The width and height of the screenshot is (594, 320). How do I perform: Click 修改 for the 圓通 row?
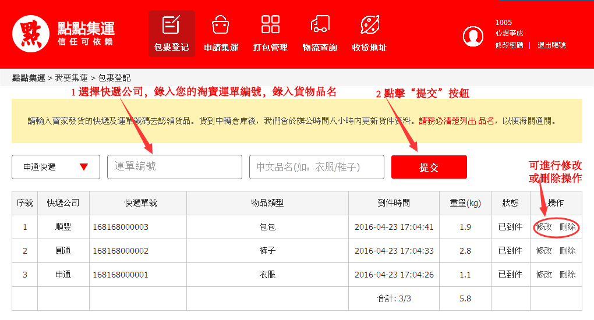pos(544,251)
